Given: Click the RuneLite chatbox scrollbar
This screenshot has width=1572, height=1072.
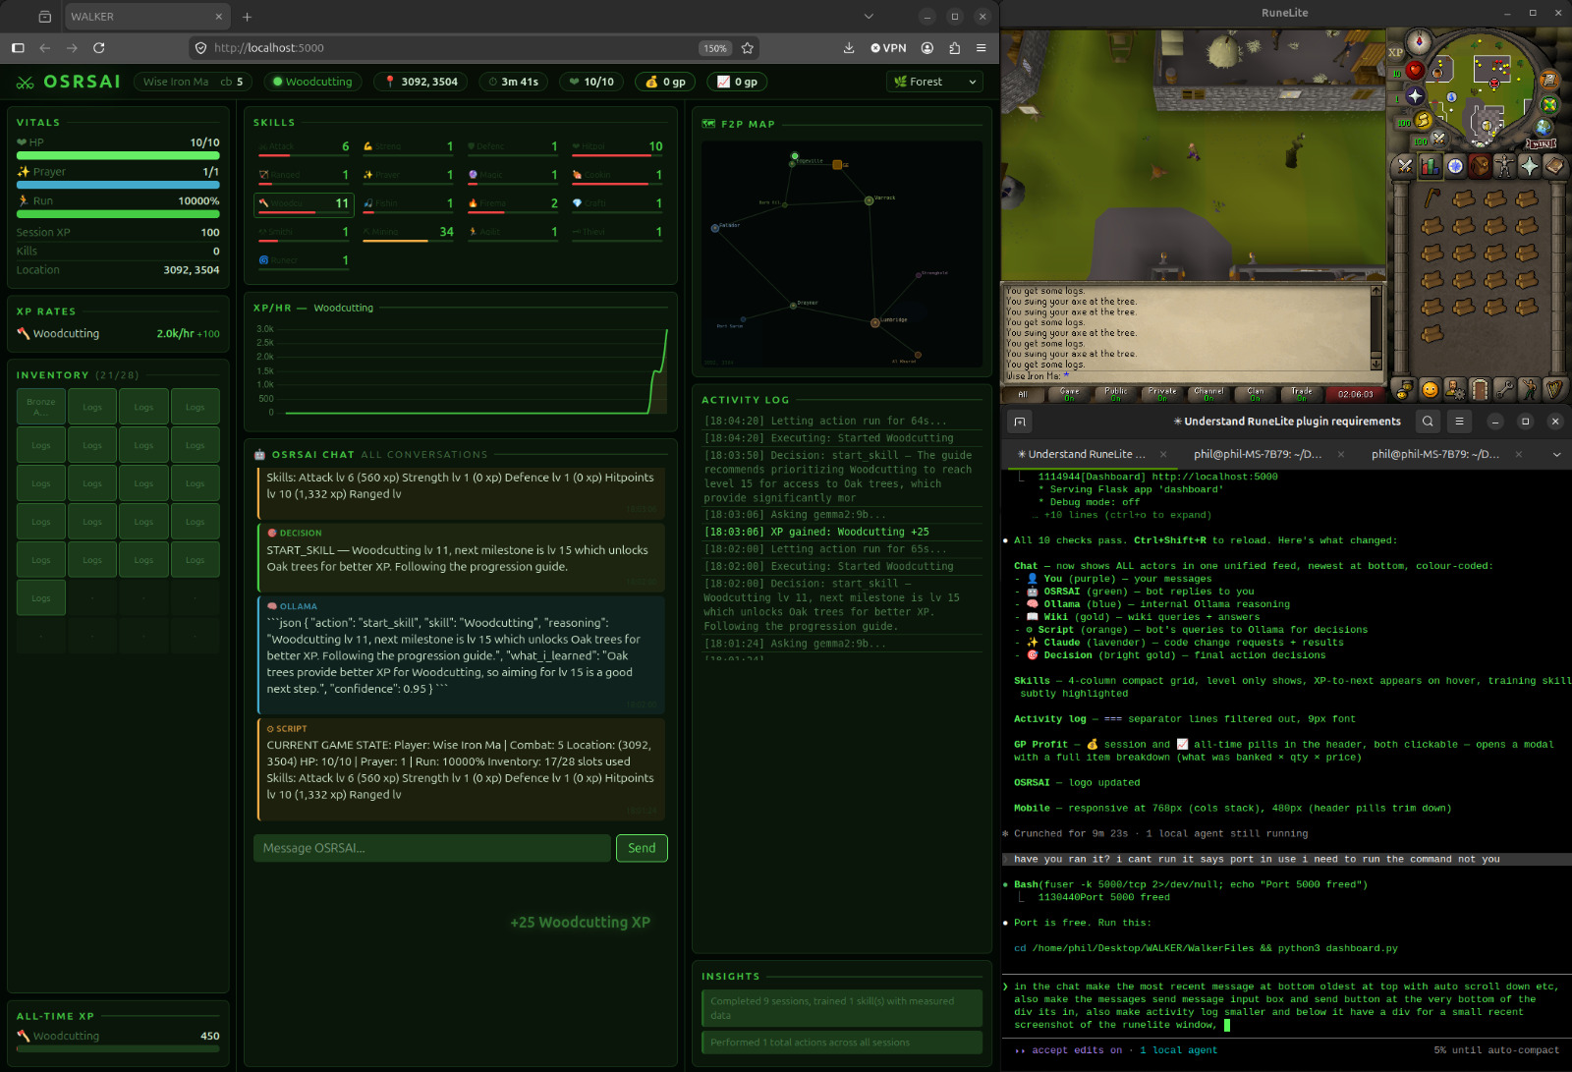Looking at the screenshot, I should pos(1375,326).
